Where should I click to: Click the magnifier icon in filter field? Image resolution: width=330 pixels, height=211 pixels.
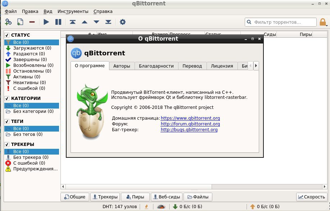click(249, 22)
